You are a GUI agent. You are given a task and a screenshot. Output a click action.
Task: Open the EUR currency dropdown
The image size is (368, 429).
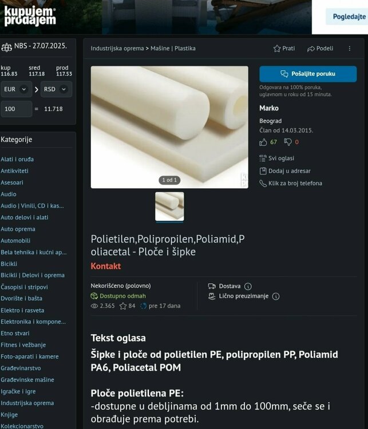[17, 89]
